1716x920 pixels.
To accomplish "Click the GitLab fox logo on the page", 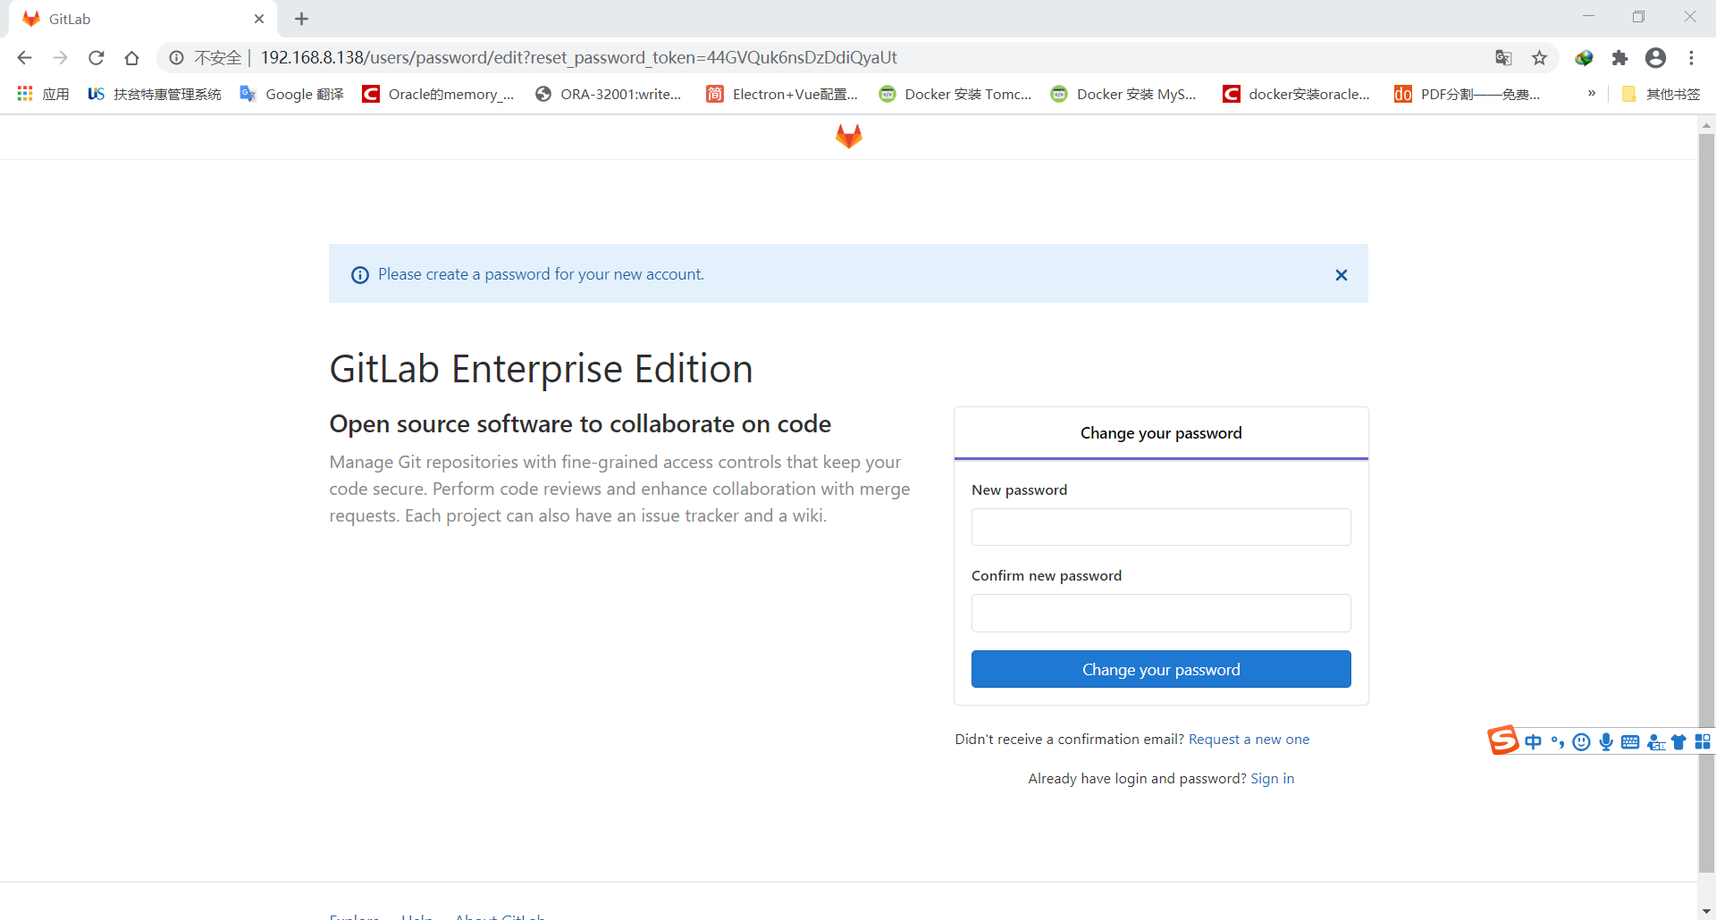I will (848, 136).
